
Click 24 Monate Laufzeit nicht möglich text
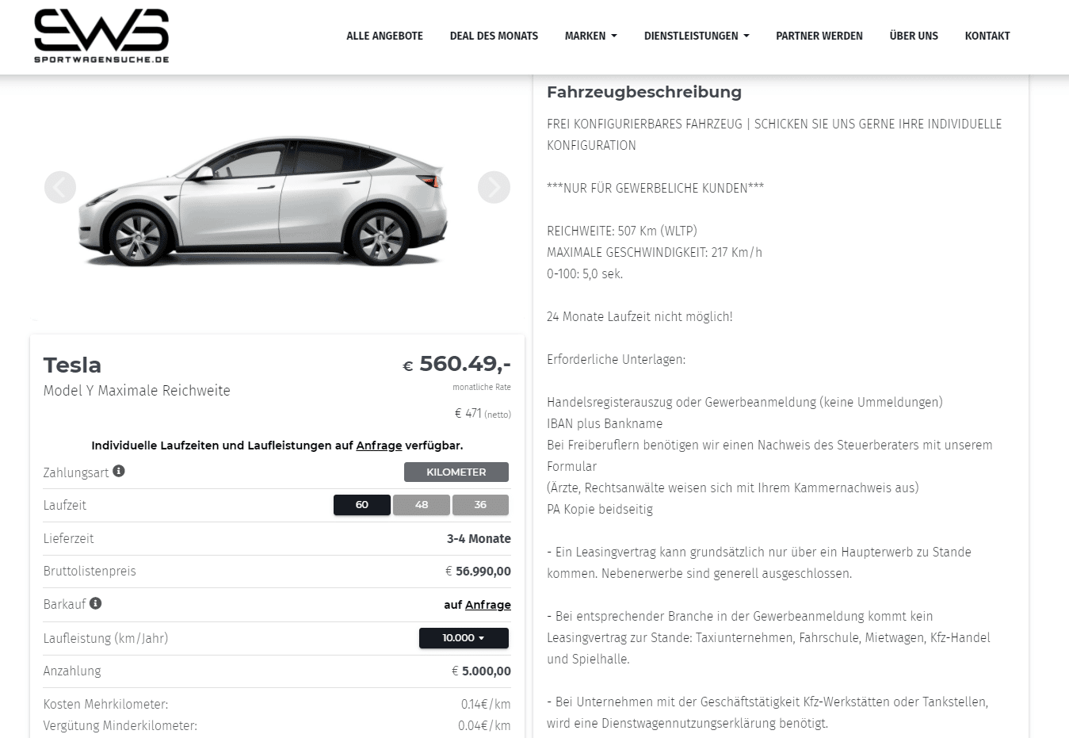(639, 316)
